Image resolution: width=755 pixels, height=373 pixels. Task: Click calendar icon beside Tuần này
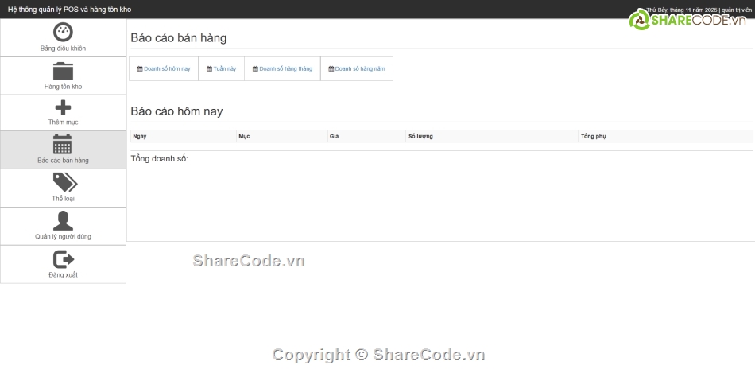pyautogui.click(x=210, y=69)
